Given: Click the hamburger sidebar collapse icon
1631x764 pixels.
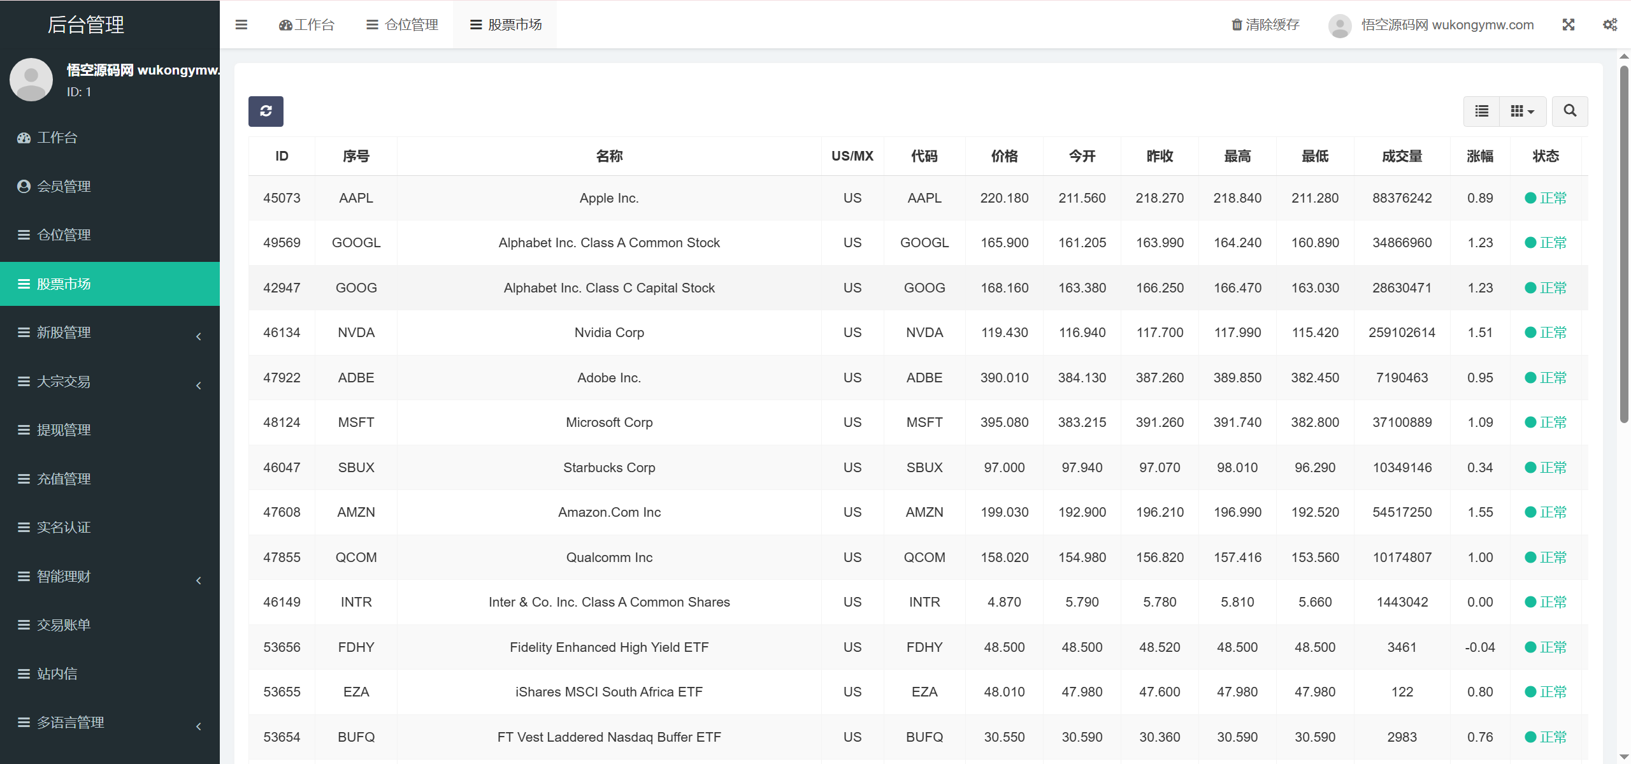Looking at the screenshot, I should point(241,25).
